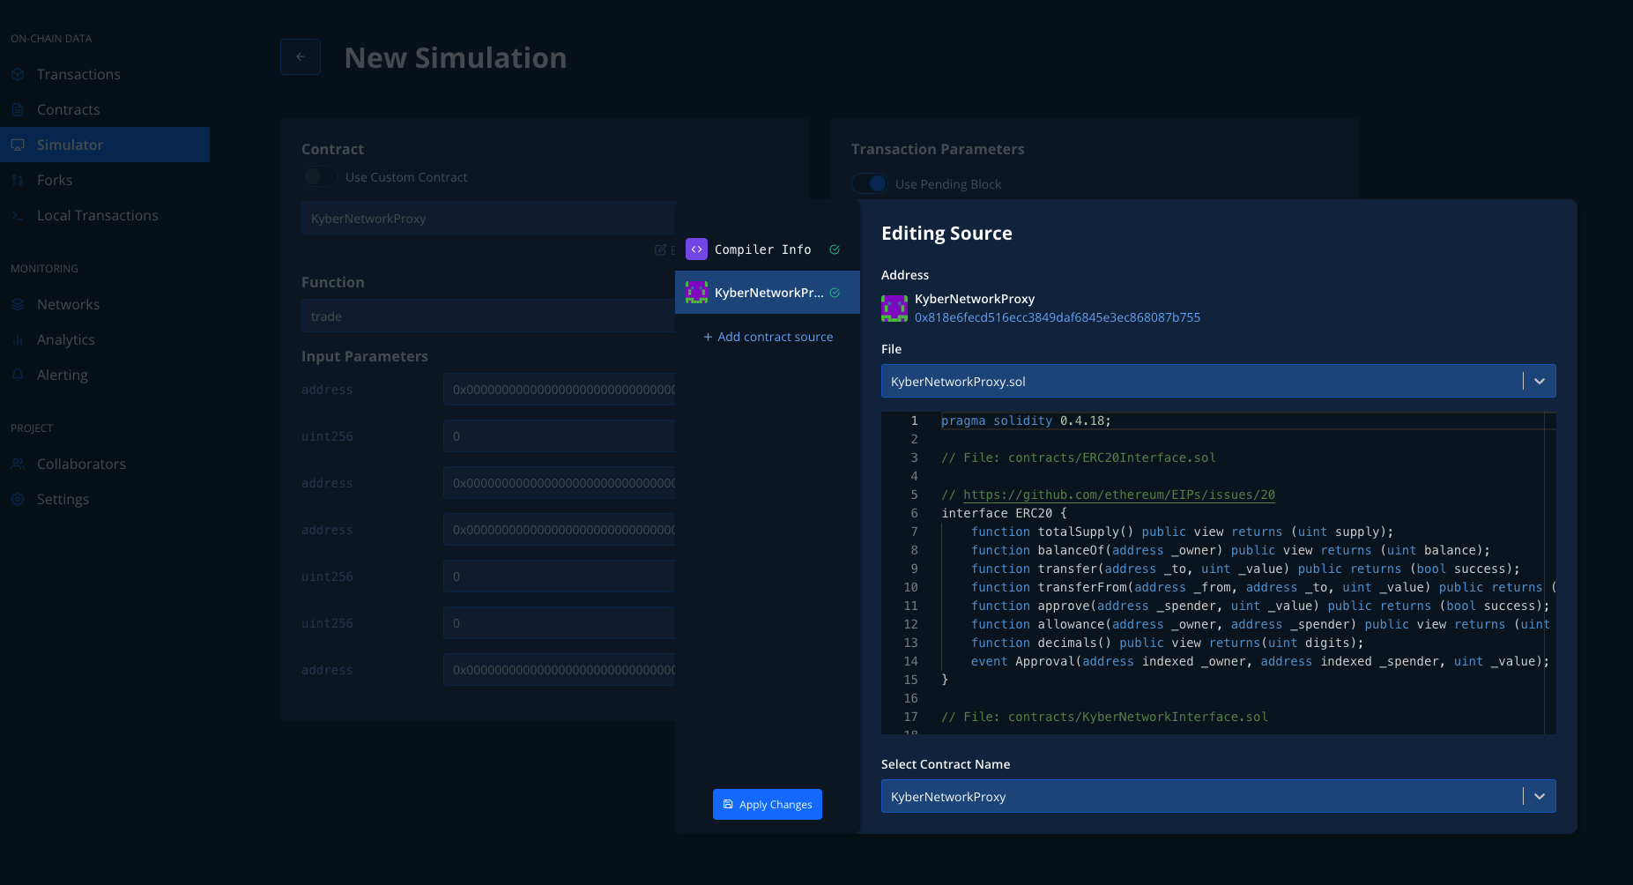Image resolution: width=1633 pixels, height=885 pixels.
Task: Open the contract address 0x818e6fecd... link
Action: click(x=1058, y=317)
